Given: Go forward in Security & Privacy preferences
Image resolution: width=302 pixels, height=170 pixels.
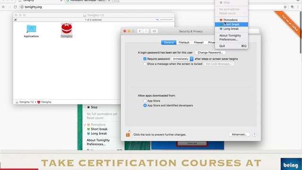Looking at the screenshot, I should (x=146, y=31).
